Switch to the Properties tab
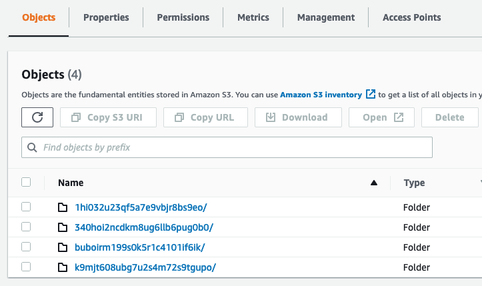 point(106,18)
